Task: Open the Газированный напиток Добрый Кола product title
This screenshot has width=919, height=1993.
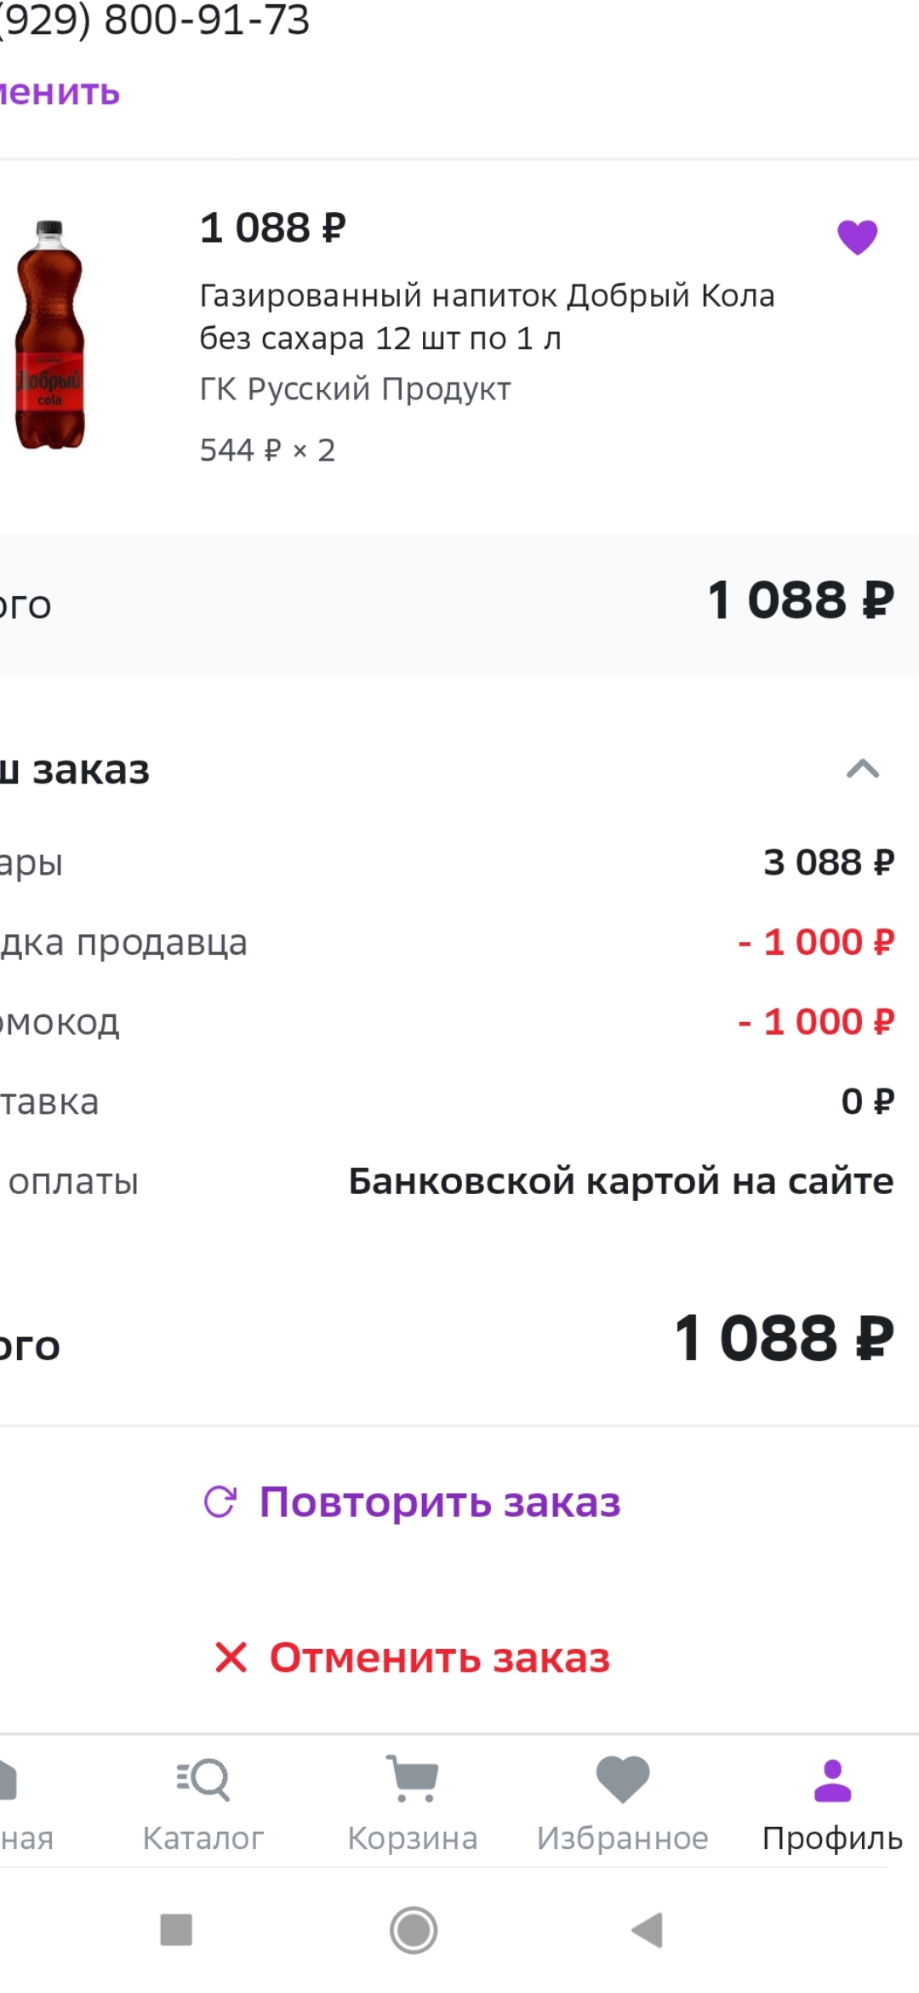Action: (487, 317)
